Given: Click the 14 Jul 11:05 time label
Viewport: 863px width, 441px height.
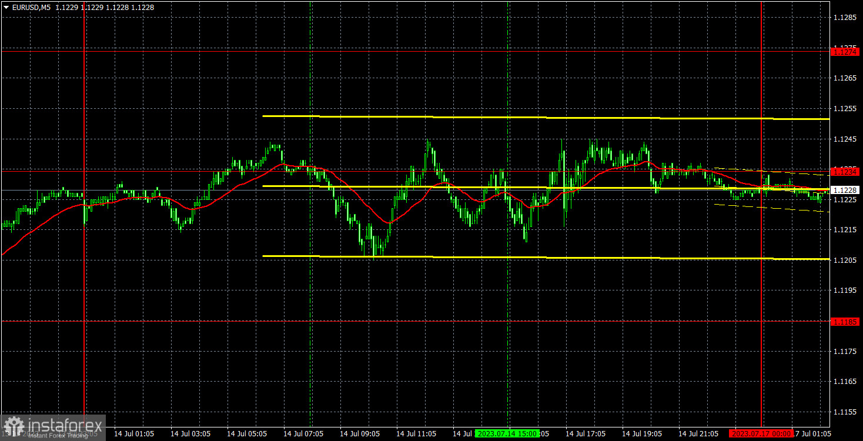Looking at the screenshot, I should [416, 433].
